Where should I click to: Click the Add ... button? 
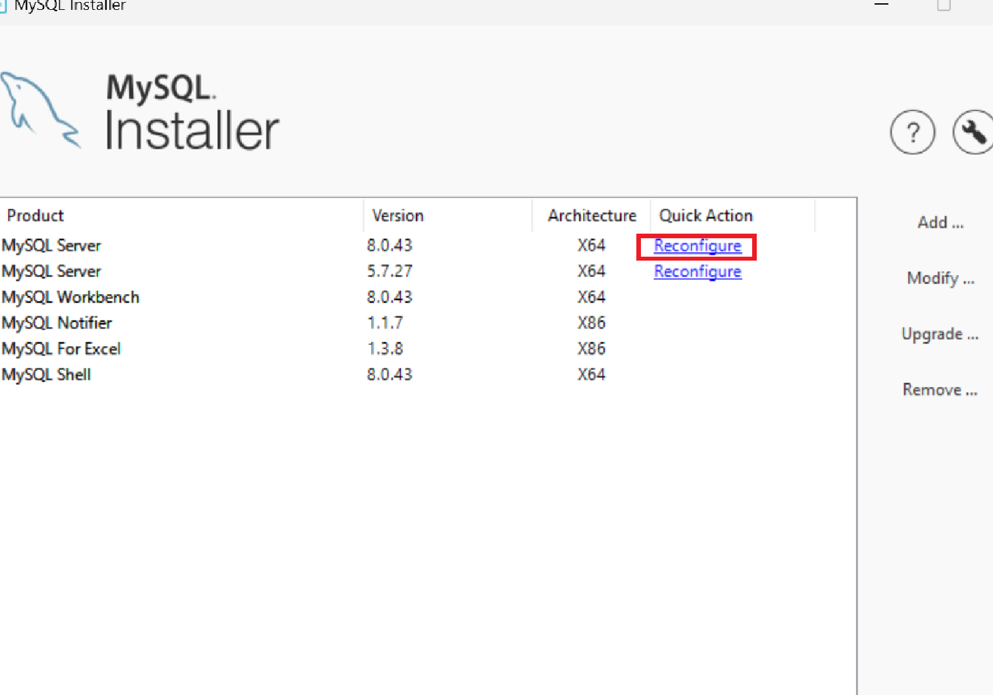tap(940, 222)
